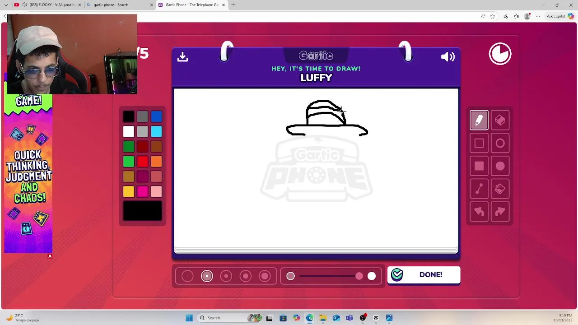The height and width of the screenshot is (325, 578).
Task: Open the weather widget showing 23°C
Action: pos(22,318)
